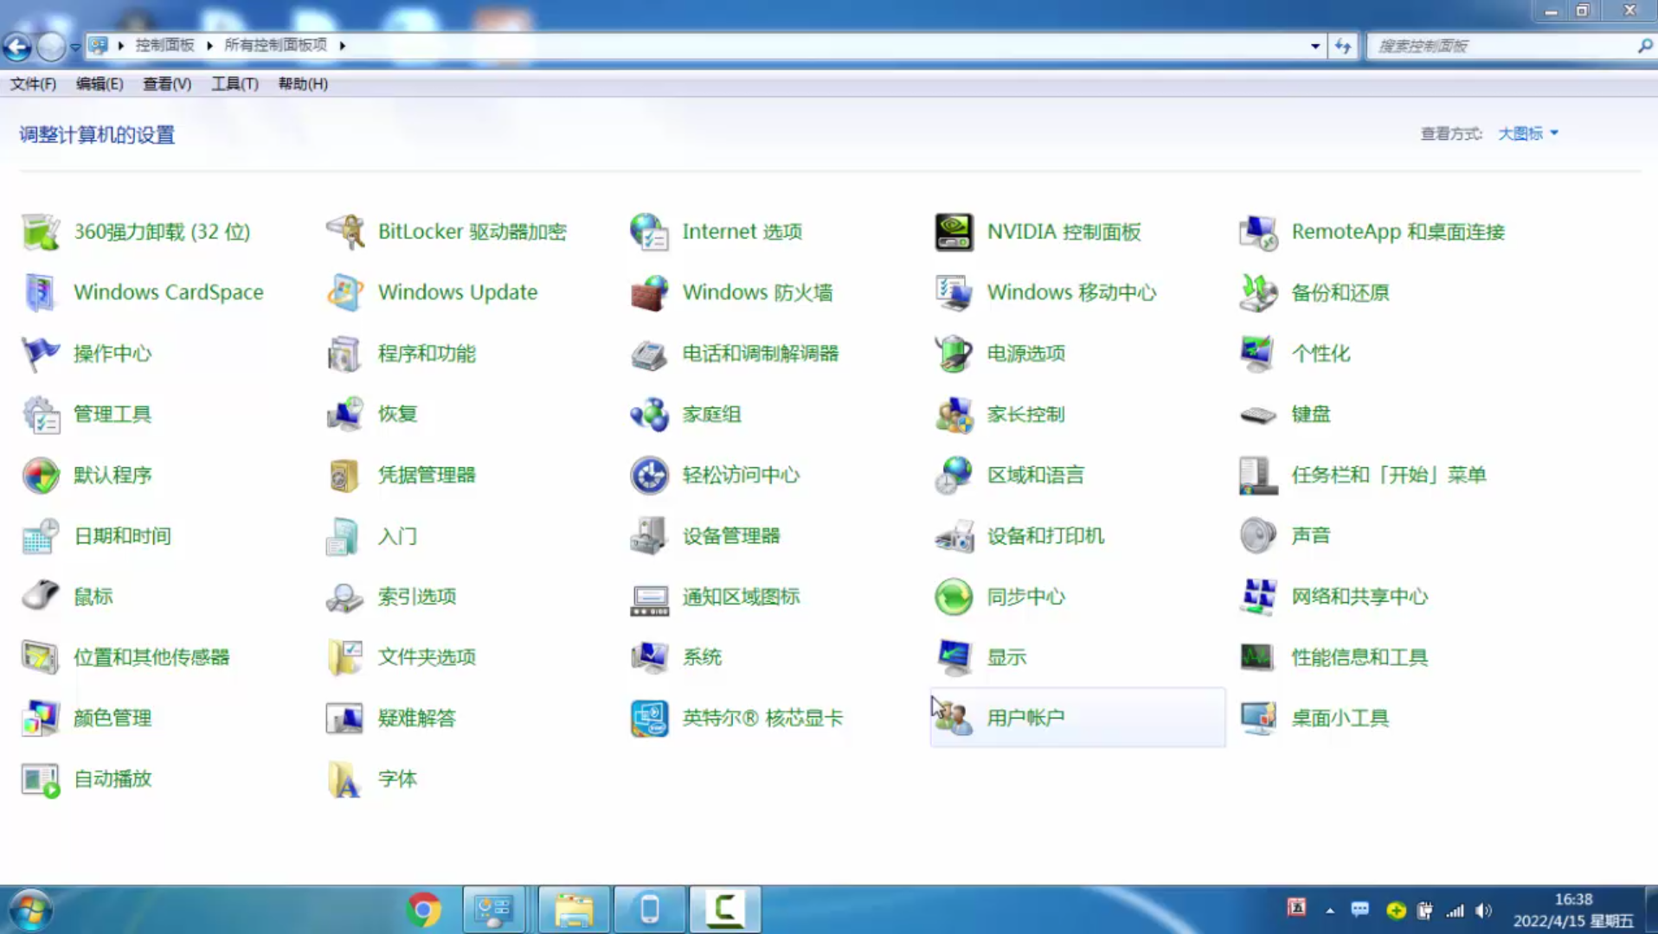Click the 轻松访问中心 icon
Viewport: 1658px width, 934px height.
650,475
